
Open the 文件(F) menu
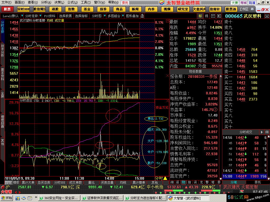pos(6,2)
